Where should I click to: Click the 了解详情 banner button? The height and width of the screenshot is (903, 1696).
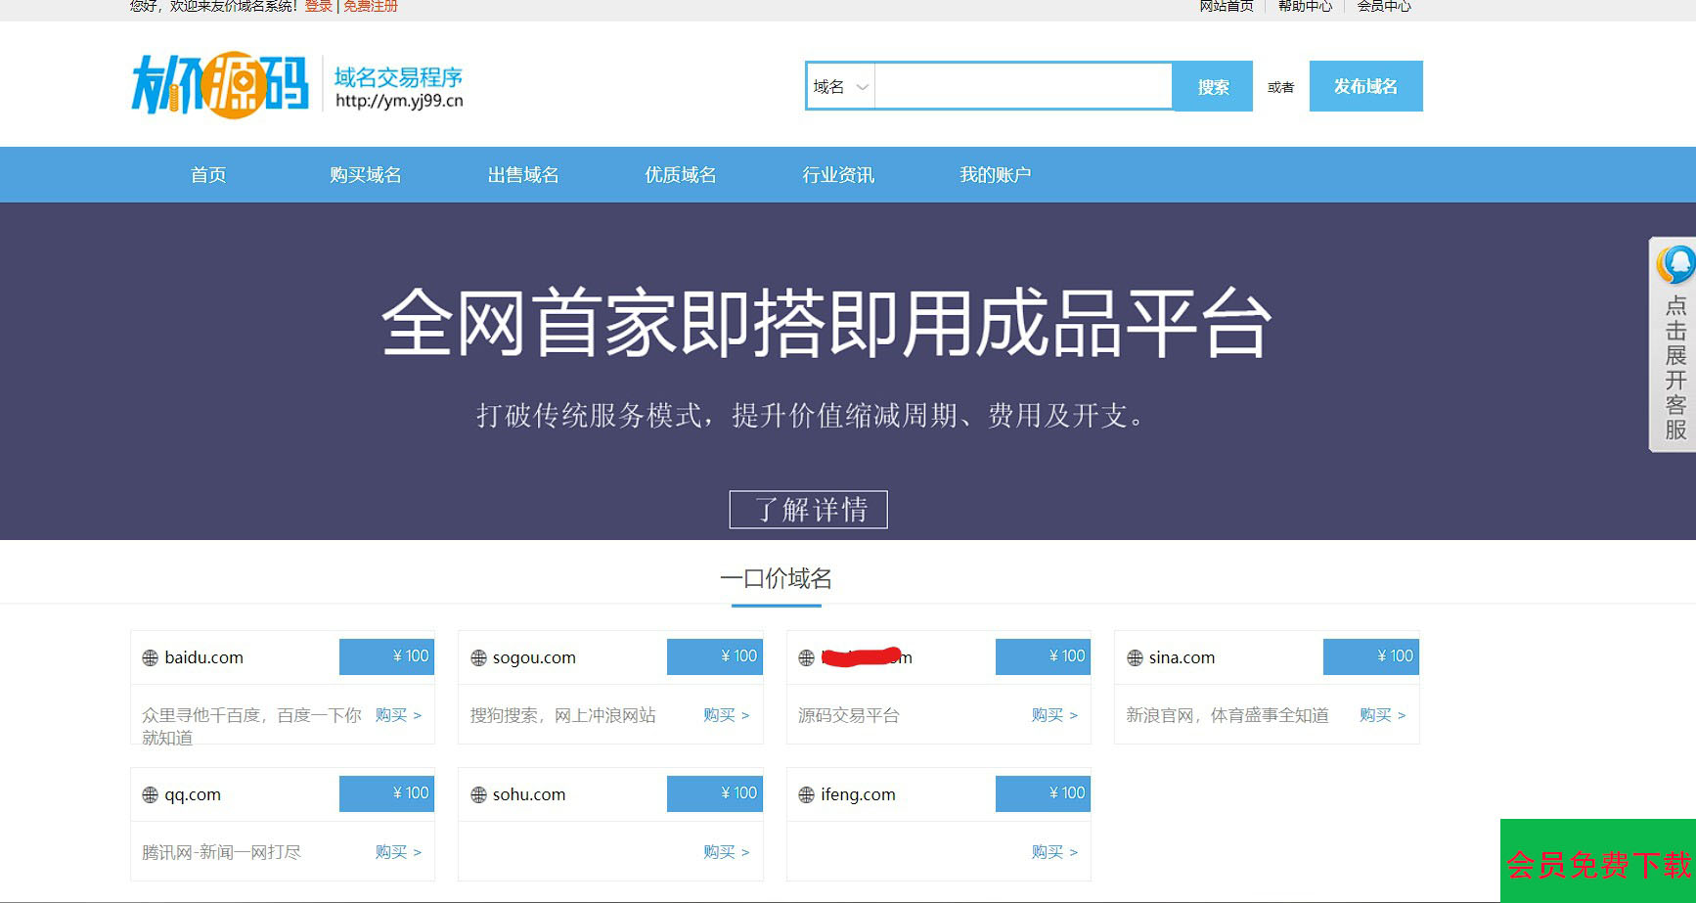pyautogui.click(x=808, y=510)
